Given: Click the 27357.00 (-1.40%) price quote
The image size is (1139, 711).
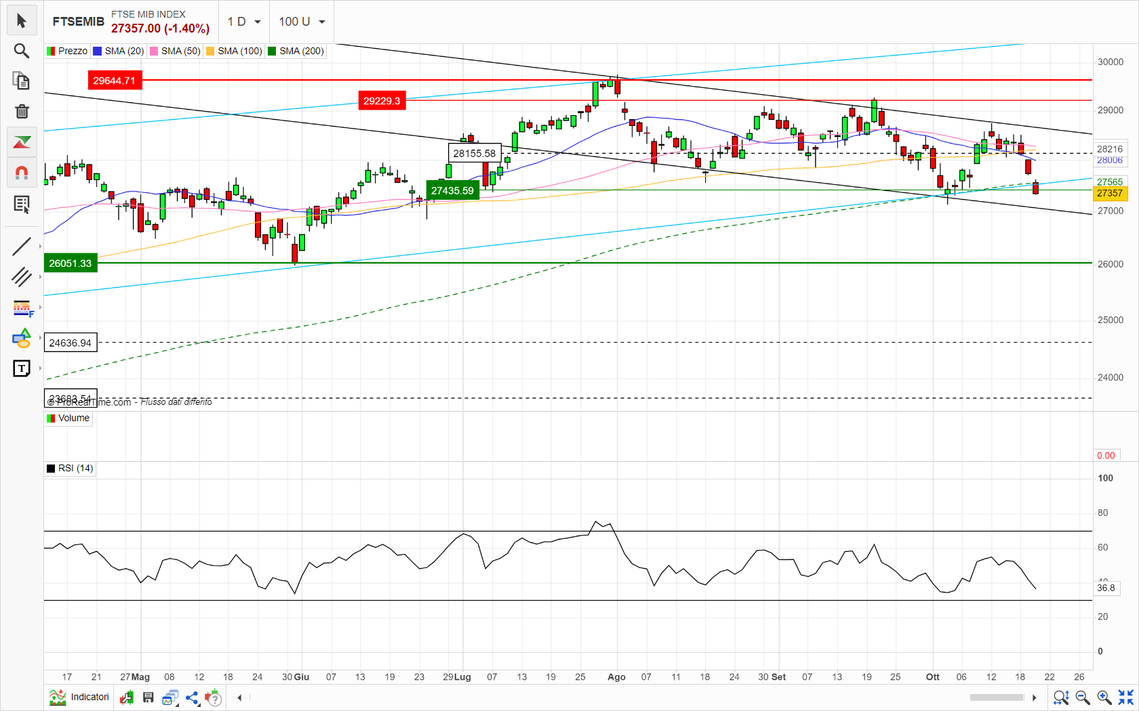Looking at the screenshot, I should [161, 28].
